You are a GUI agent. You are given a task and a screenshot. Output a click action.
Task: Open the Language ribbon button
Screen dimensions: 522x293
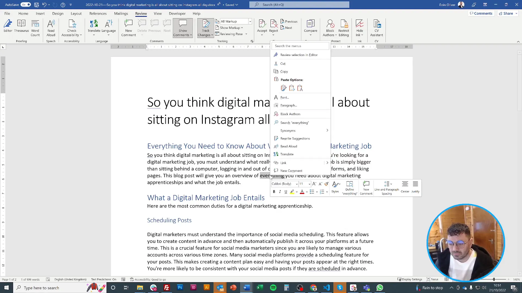click(x=109, y=28)
